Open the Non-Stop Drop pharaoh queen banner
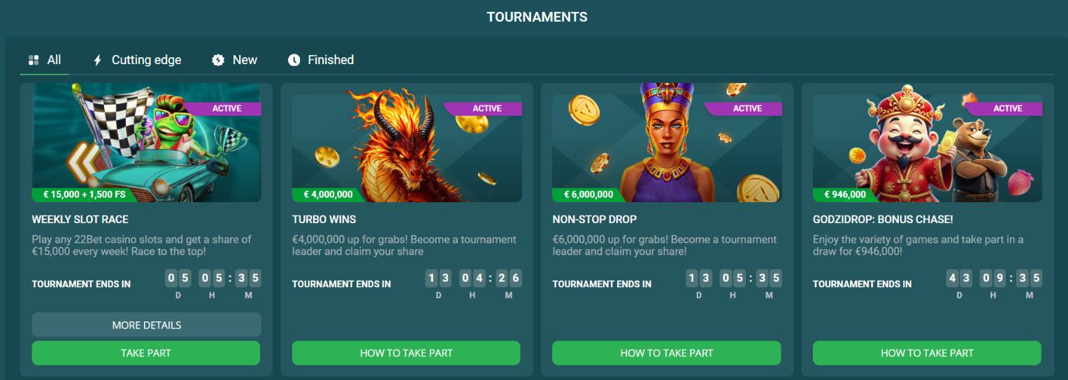The image size is (1068, 380). (x=667, y=143)
